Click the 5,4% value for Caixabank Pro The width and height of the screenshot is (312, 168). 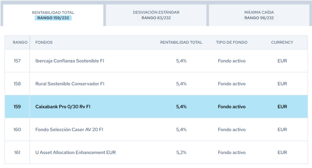181,107
